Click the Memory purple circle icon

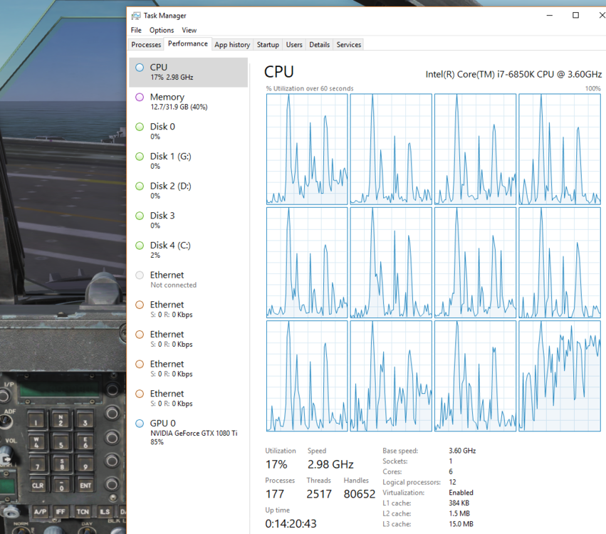140,98
